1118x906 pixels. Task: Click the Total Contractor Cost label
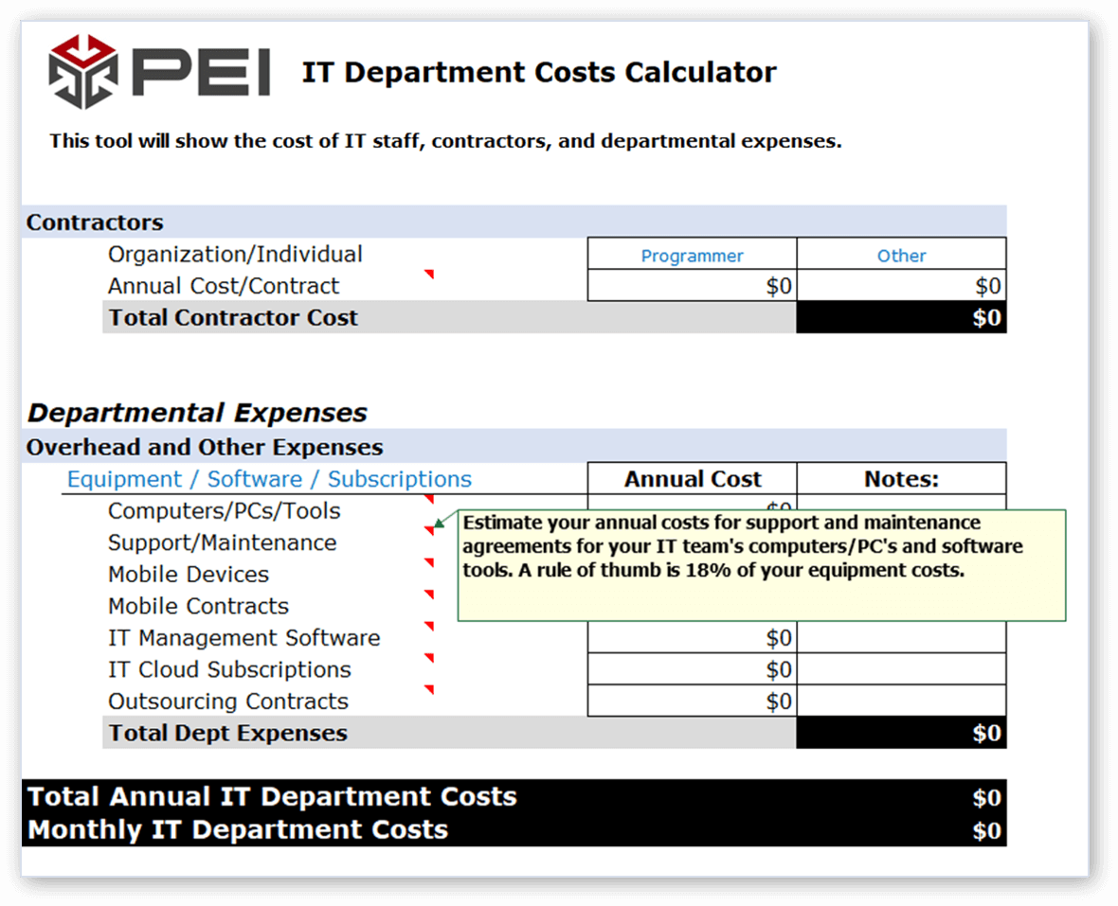[x=232, y=317]
